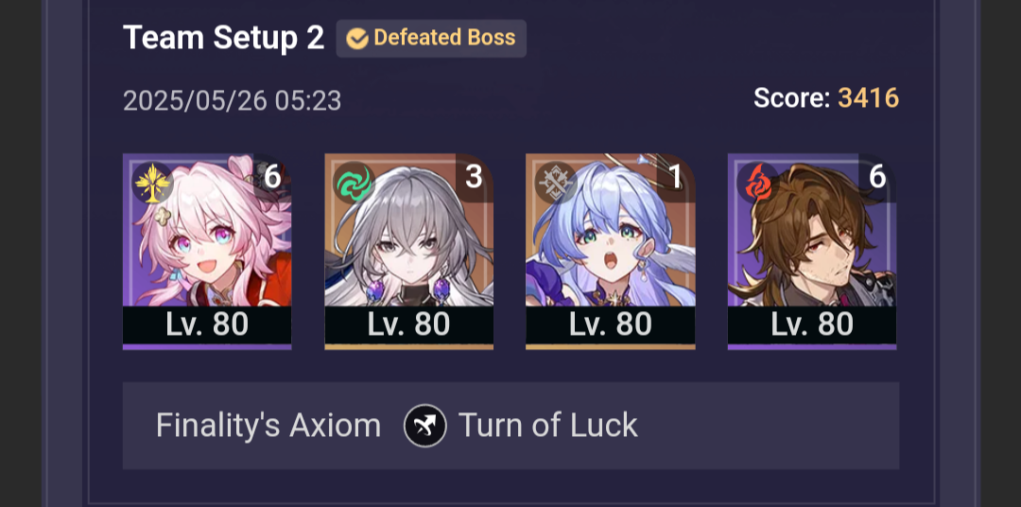This screenshot has height=507, width=1021.
Task: Click the Defeated Boss badge
Action: click(431, 39)
